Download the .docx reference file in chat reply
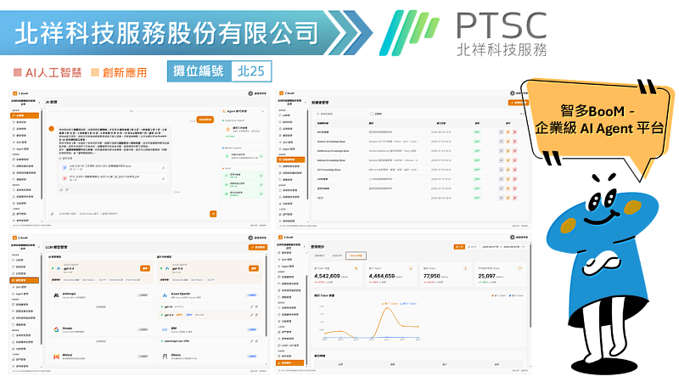679x382 pixels. [163, 168]
